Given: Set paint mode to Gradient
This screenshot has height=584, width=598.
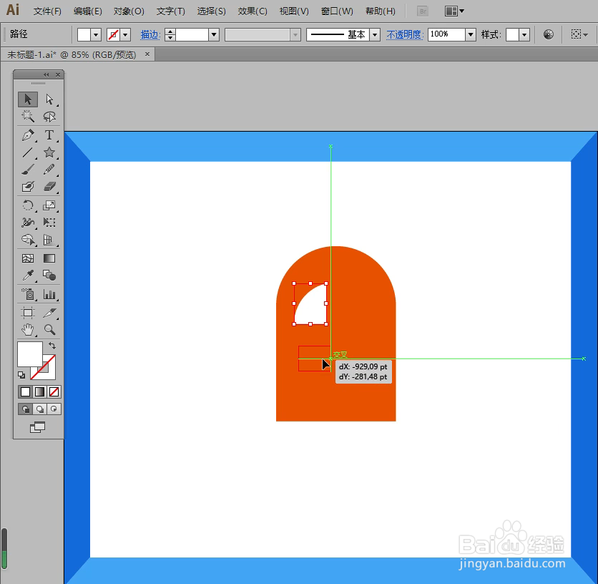Looking at the screenshot, I should coord(39,391).
